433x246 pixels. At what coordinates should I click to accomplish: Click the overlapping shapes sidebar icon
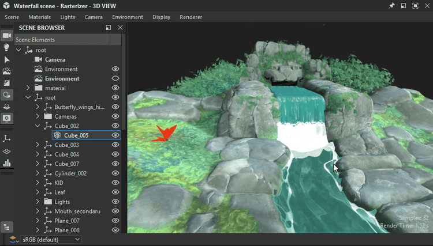click(x=6, y=94)
